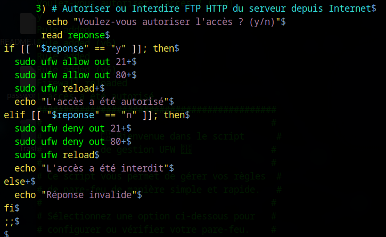This screenshot has height=237, width=386.
Task: Click the "L'accès a été autorisé" string
Action: pos(105,102)
